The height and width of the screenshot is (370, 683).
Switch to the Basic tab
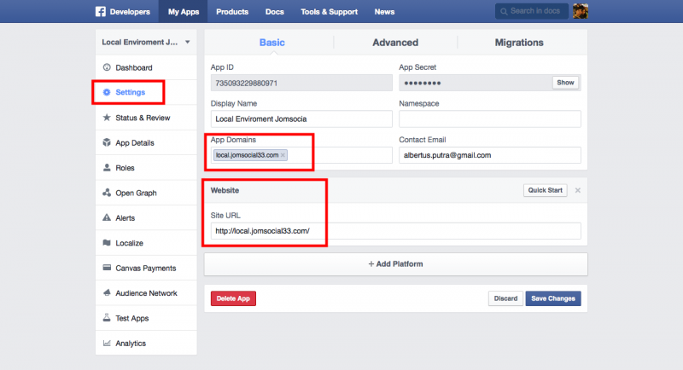pyautogui.click(x=271, y=43)
